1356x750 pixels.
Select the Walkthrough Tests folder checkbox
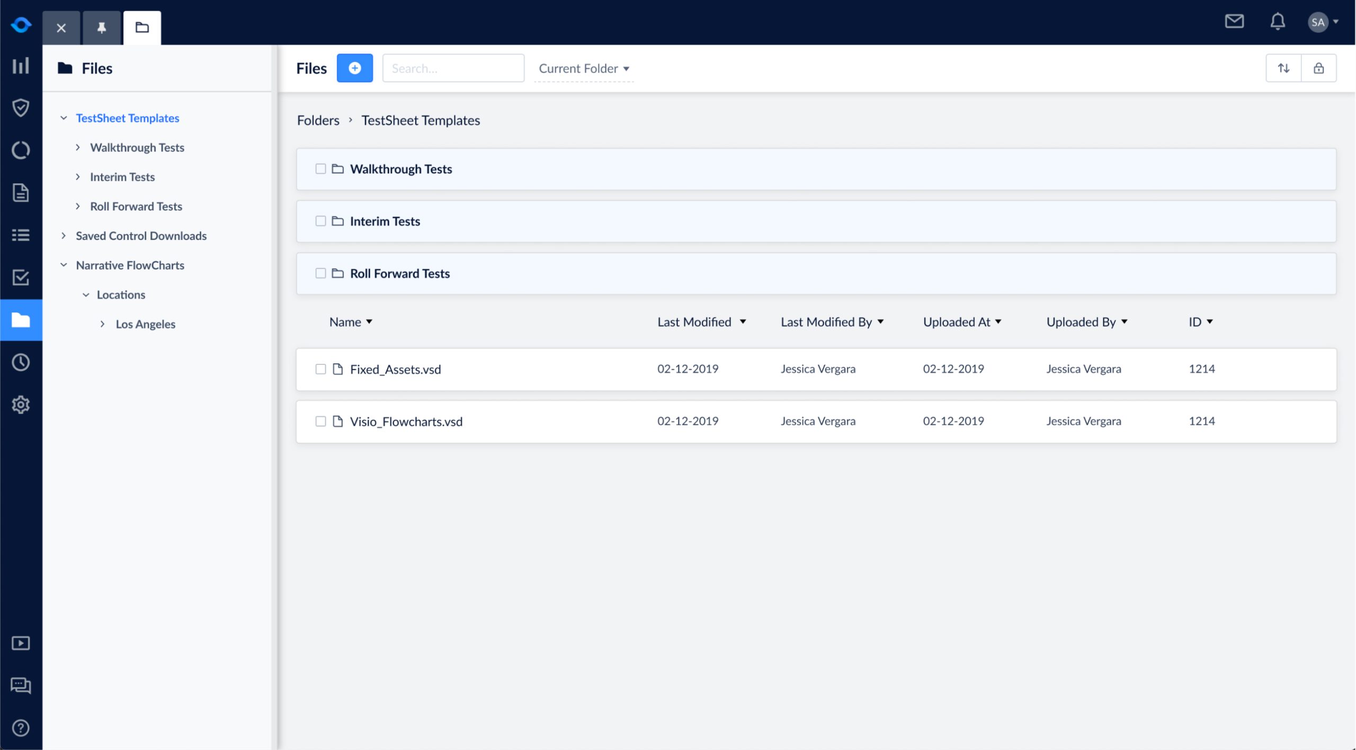point(320,169)
